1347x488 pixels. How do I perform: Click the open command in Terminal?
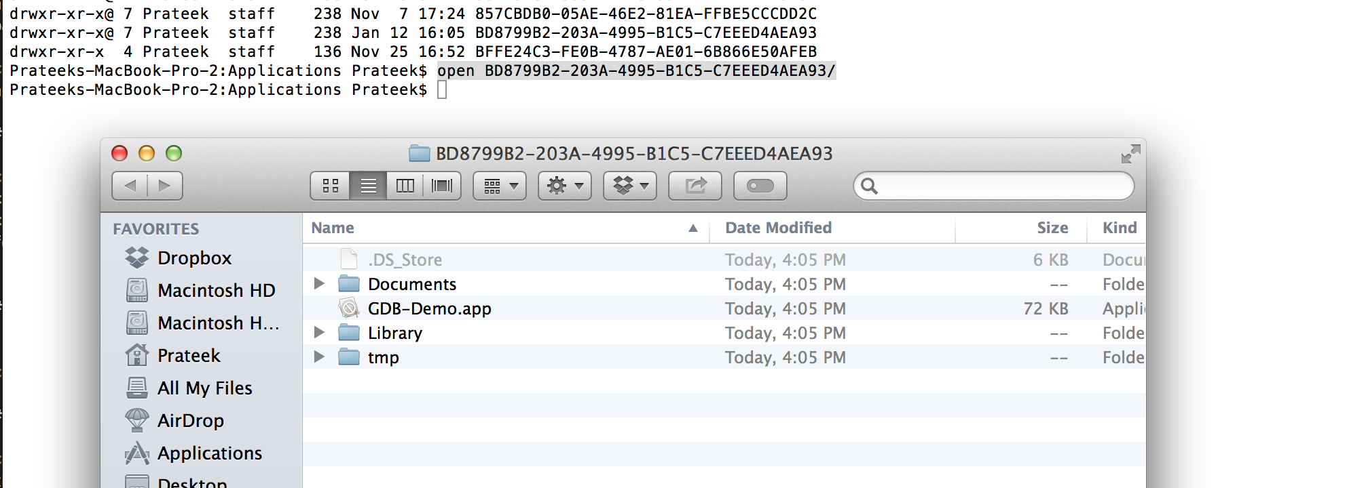[x=636, y=70]
